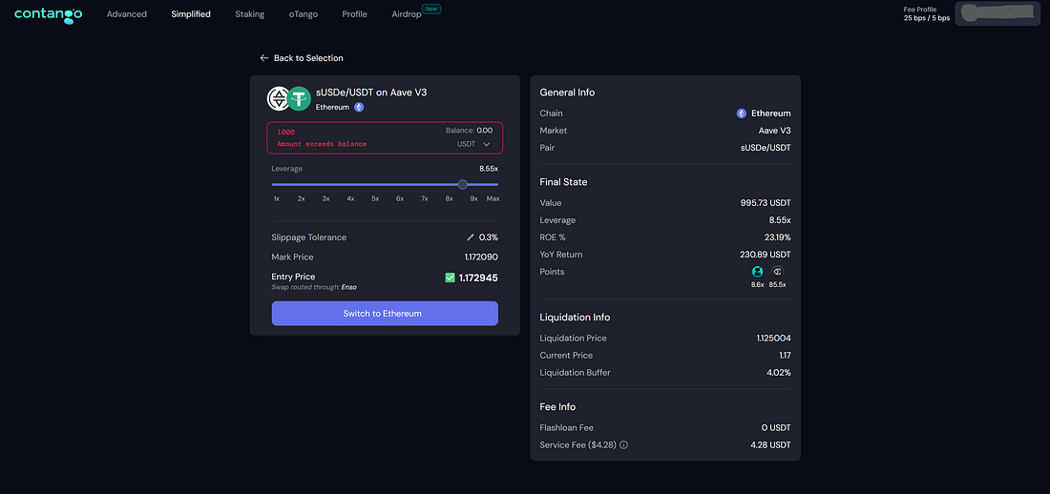The height and width of the screenshot is (494, 1050).
Task: Open the blurred wallet account button
Action: (x=997, y=14)
